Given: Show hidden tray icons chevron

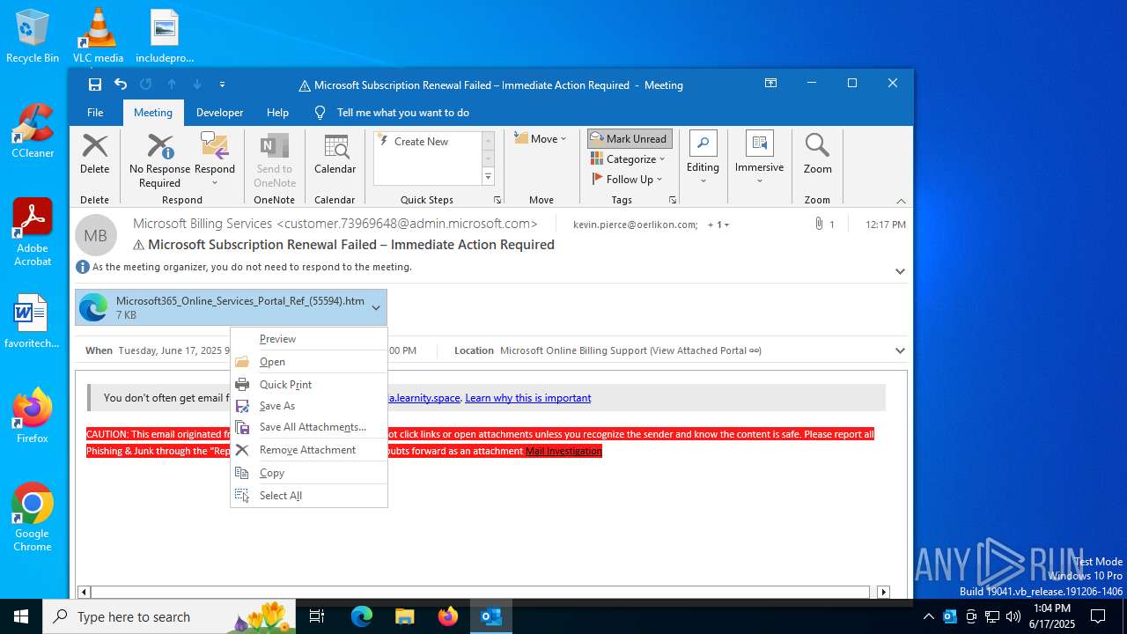Looking at the screenshot, I should point(928,616).
